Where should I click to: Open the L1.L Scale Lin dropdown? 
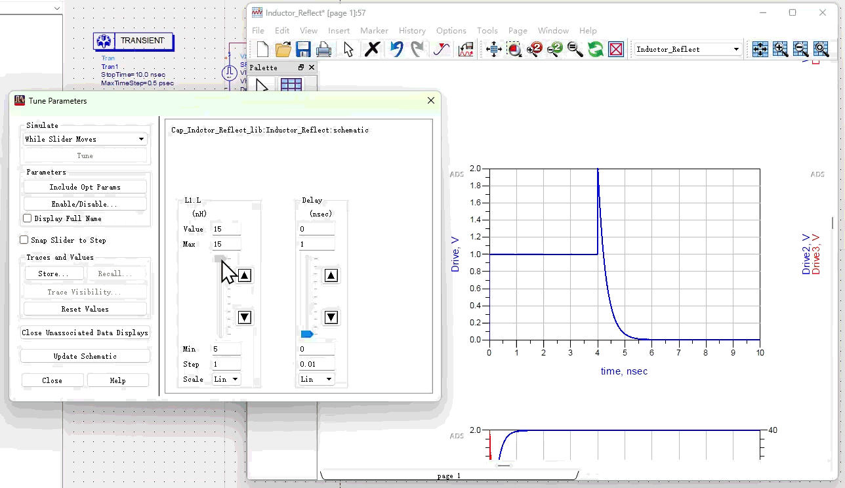pyautogui.click(x=226, y=379)
